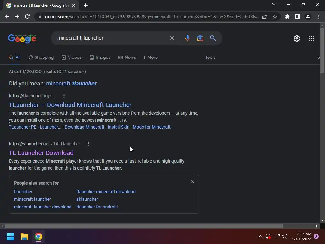Screen dimensions: 325x244
Task: Bookmark this page with the star
Action: (275, 17)
